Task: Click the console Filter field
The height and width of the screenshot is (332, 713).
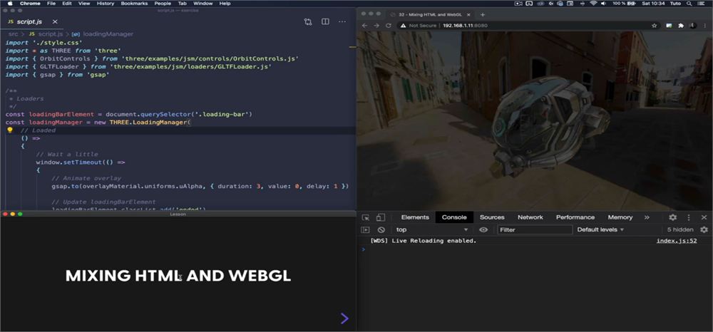Action: coord(535,230)
